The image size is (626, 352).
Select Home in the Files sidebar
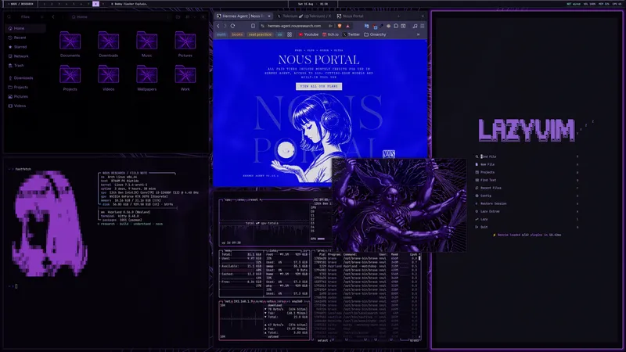click(26, 28)
